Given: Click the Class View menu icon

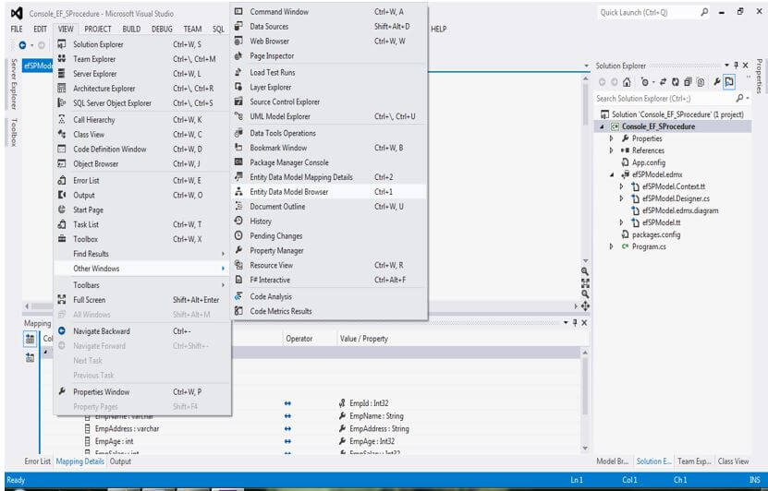Looking at the screenshot, I should pyautogui.click(x=62, y=134).
